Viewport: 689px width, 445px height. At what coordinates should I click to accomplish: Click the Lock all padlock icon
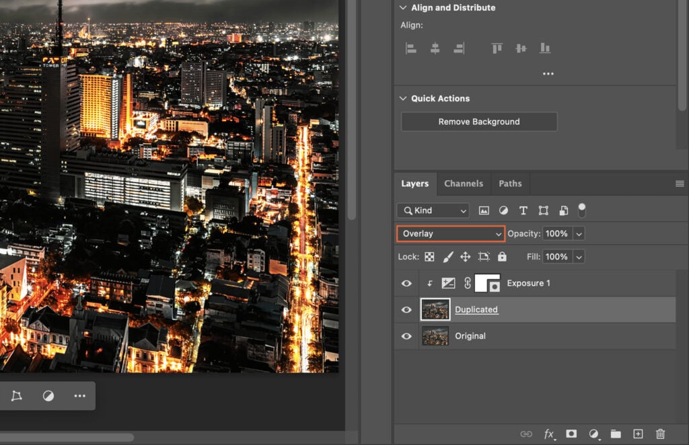click(x=502, y=256)
